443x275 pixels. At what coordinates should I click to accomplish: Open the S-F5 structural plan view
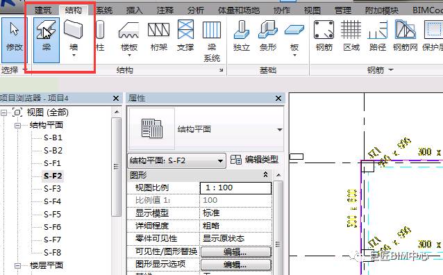pyautogui.click(x=52, y=214)
